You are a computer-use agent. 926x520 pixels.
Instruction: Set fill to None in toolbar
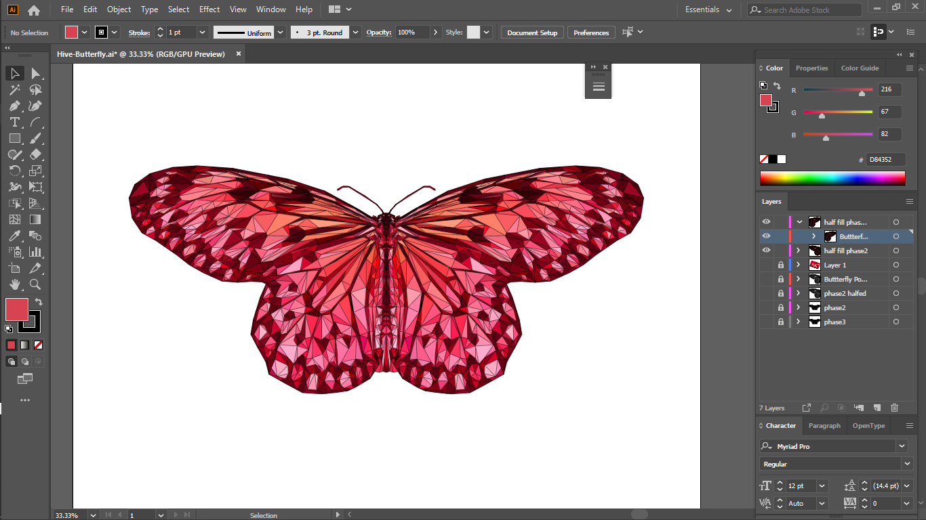click(39, 345)
